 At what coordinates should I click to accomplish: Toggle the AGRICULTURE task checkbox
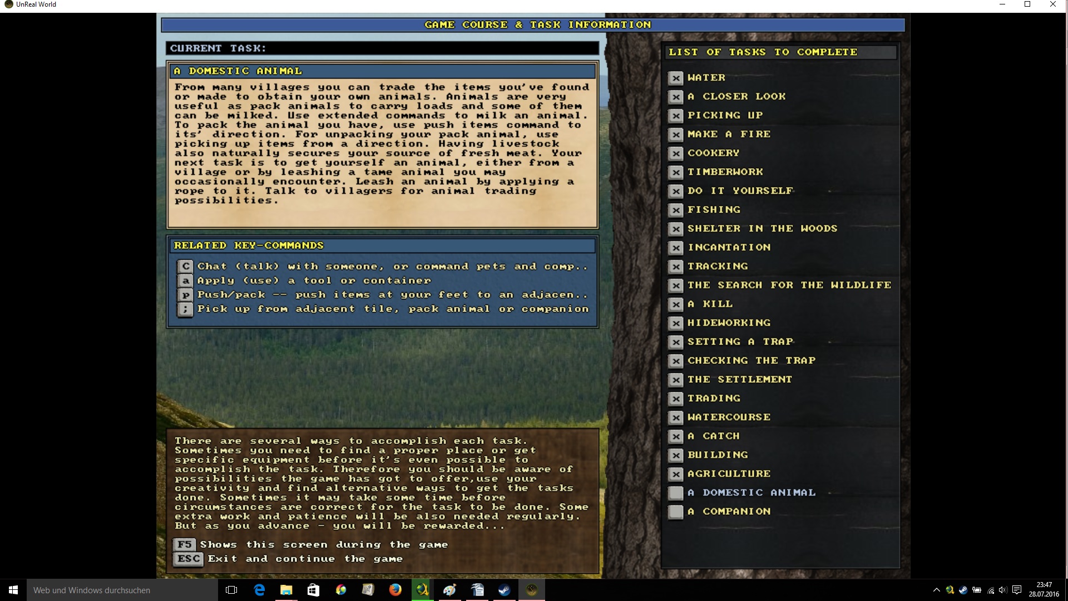(676, 474)
